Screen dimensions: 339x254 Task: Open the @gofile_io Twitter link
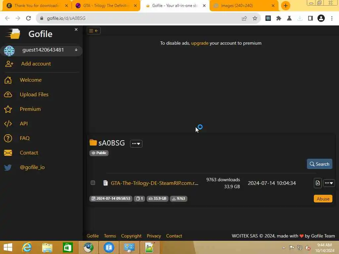pos(32,167)
